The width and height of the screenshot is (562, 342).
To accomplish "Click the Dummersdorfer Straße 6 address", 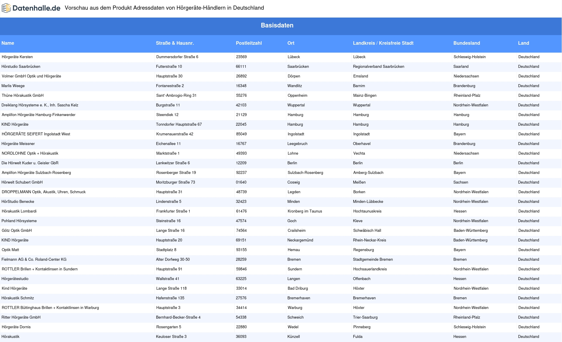I will [x=177, y=57].
